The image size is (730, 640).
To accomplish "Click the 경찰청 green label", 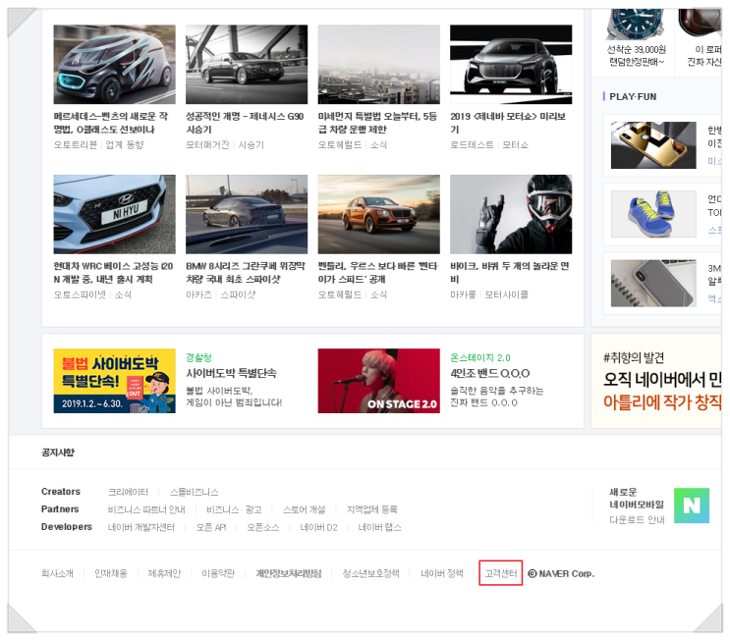I will point(198,357).
